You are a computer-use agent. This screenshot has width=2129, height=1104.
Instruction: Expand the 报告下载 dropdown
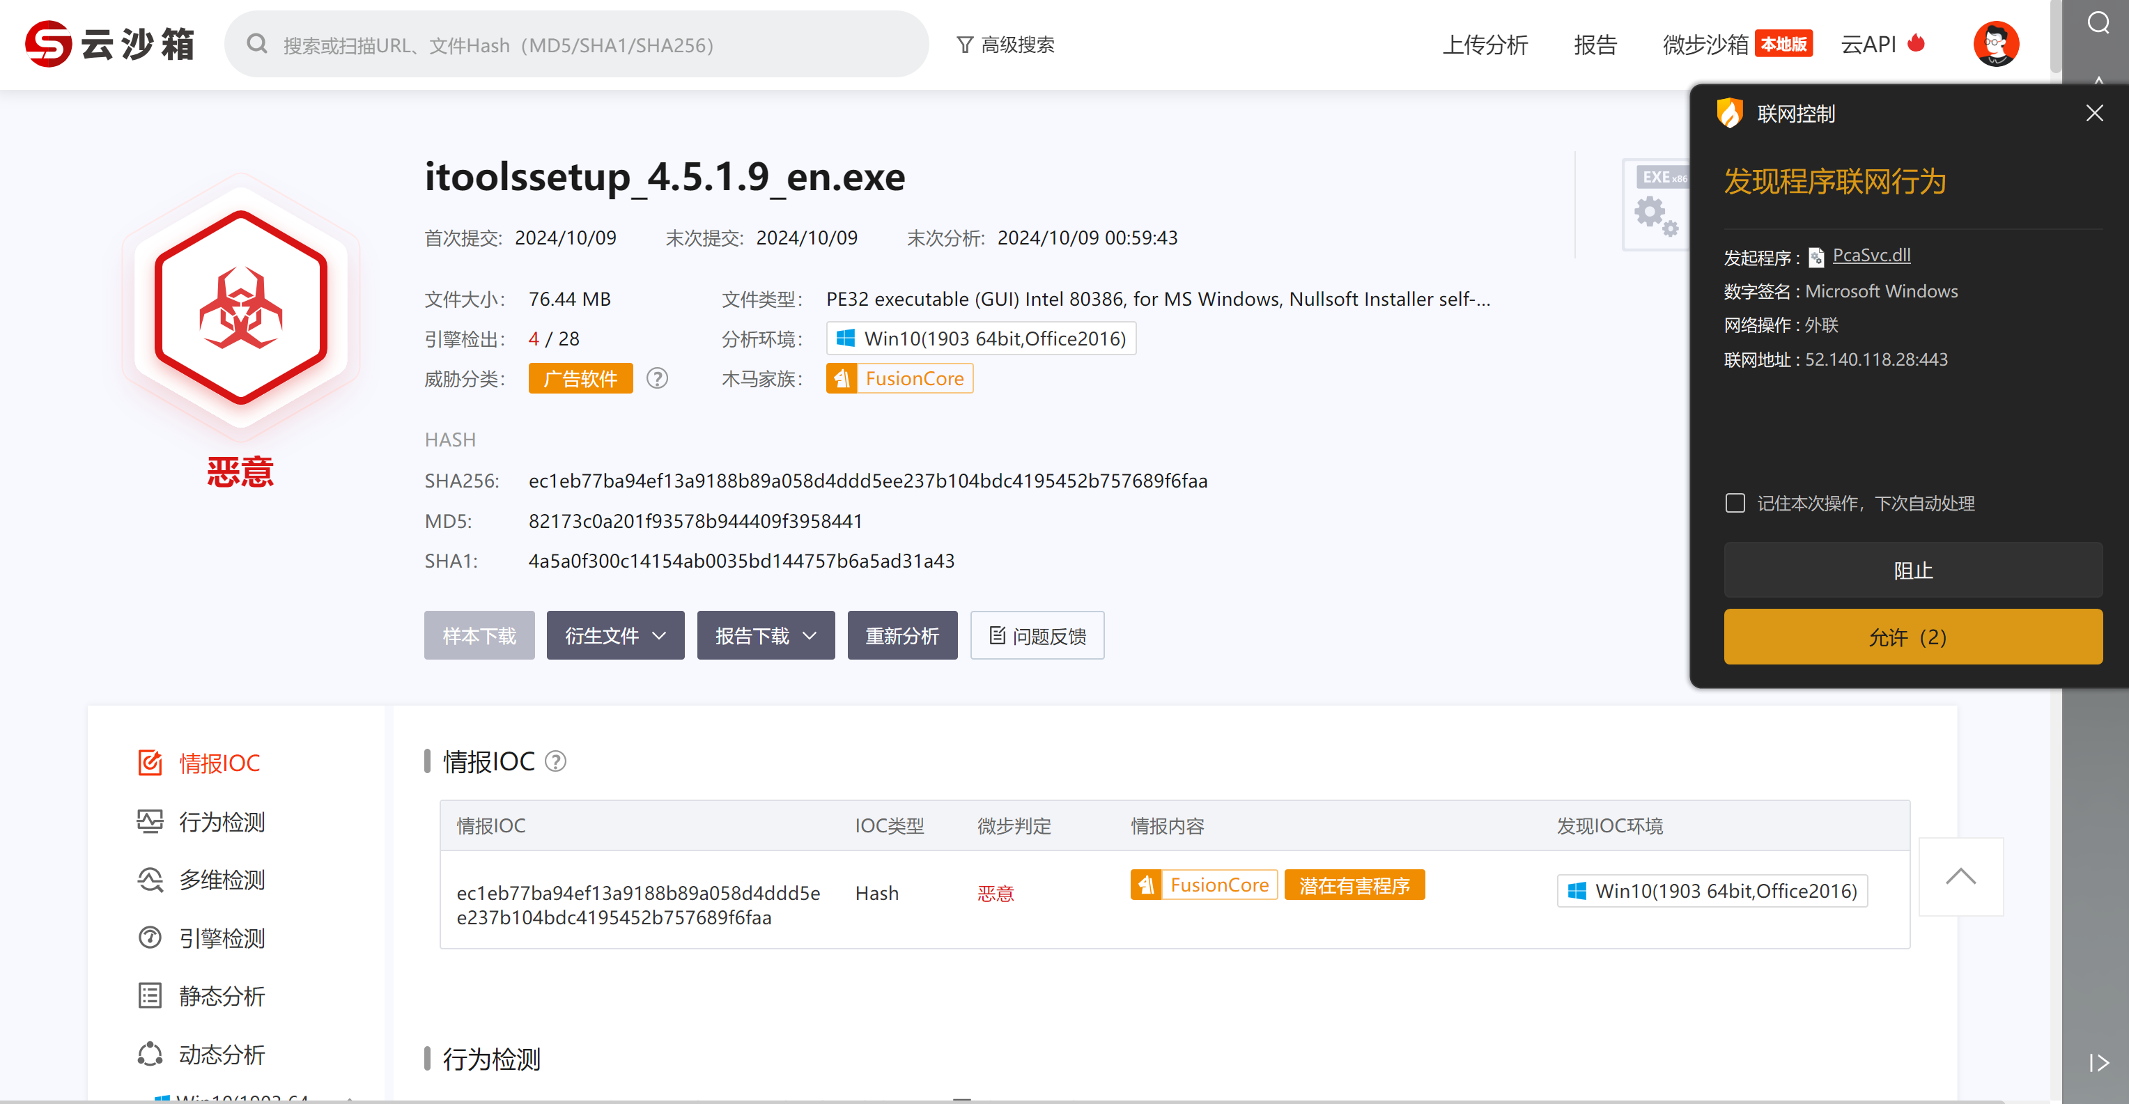tap(766, 635)
